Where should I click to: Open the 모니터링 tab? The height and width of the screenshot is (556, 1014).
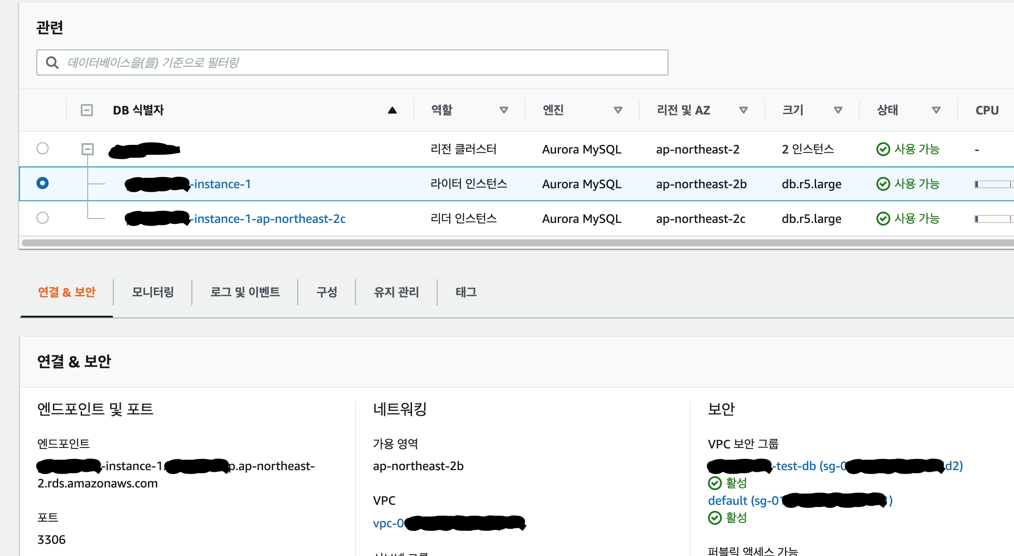pos(153,292)
